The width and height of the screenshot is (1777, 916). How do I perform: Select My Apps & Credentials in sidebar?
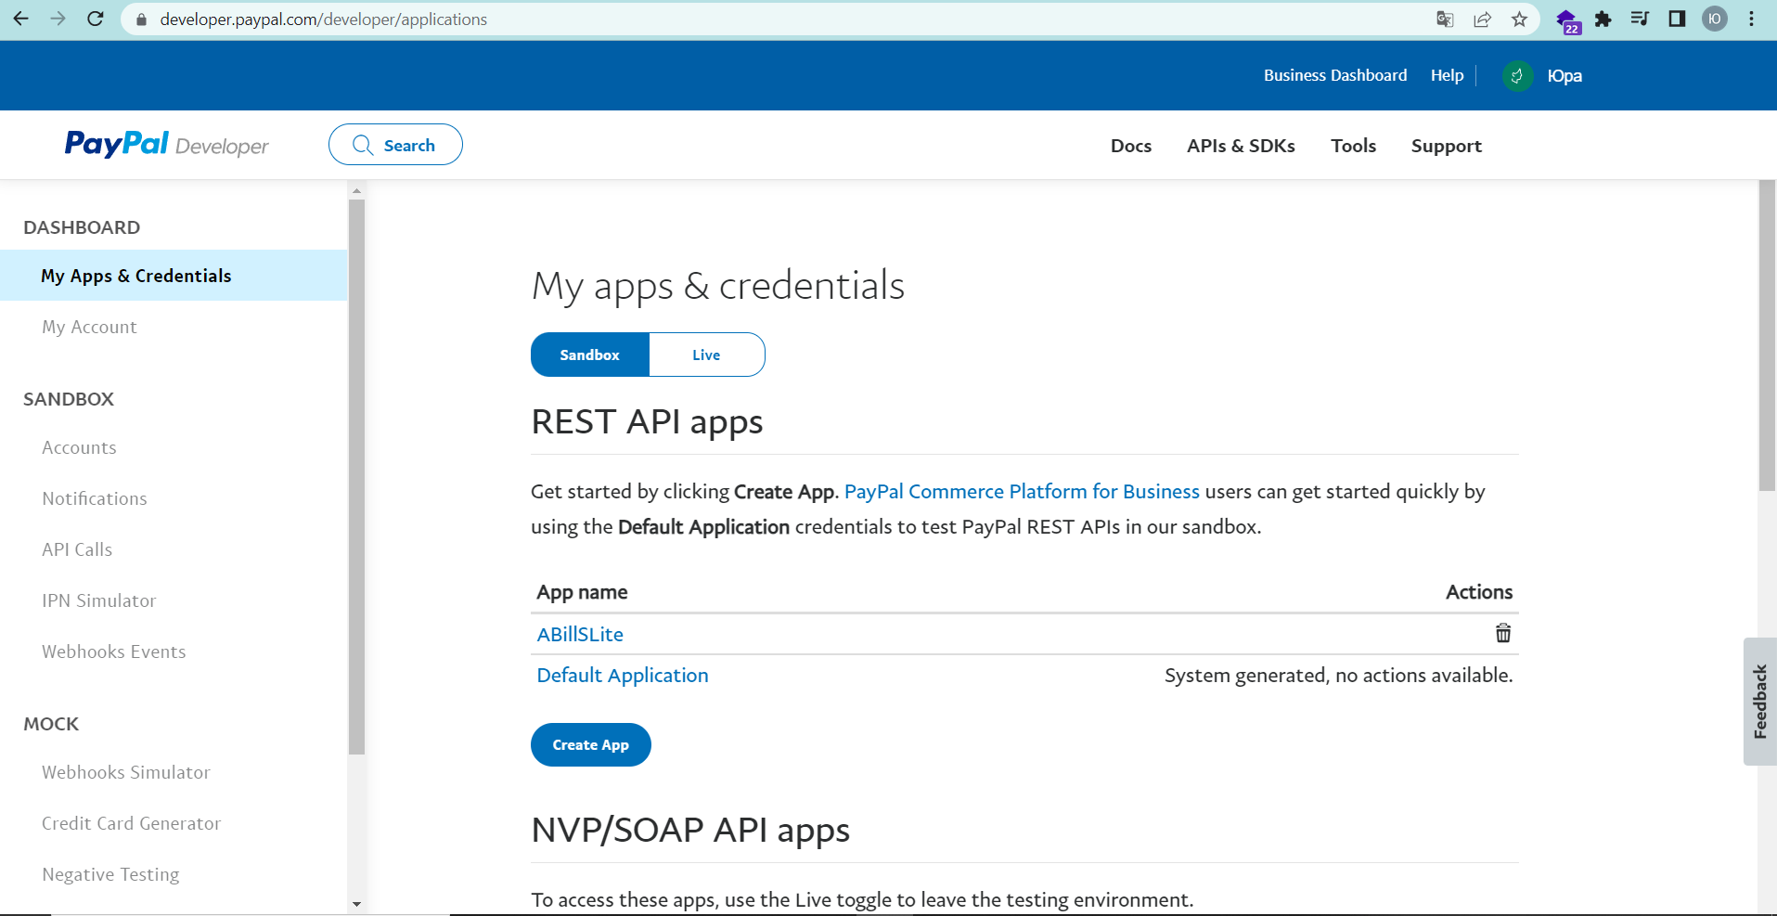tap(174, 276)
